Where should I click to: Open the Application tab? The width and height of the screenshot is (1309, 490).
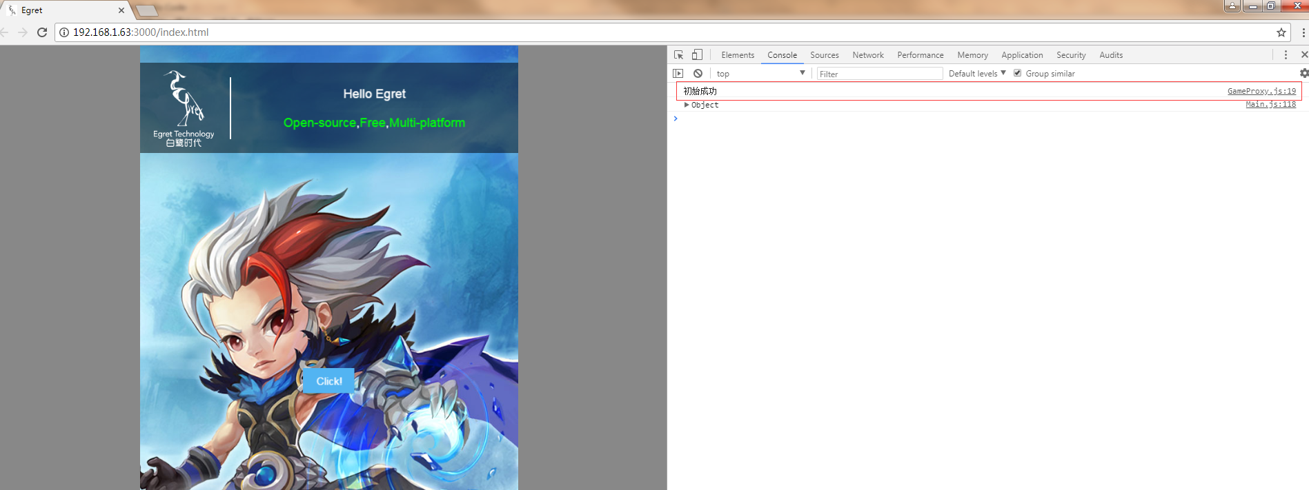(x=1022, y=55)
